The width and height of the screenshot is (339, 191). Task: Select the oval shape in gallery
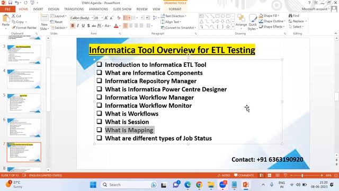[222, 16]
